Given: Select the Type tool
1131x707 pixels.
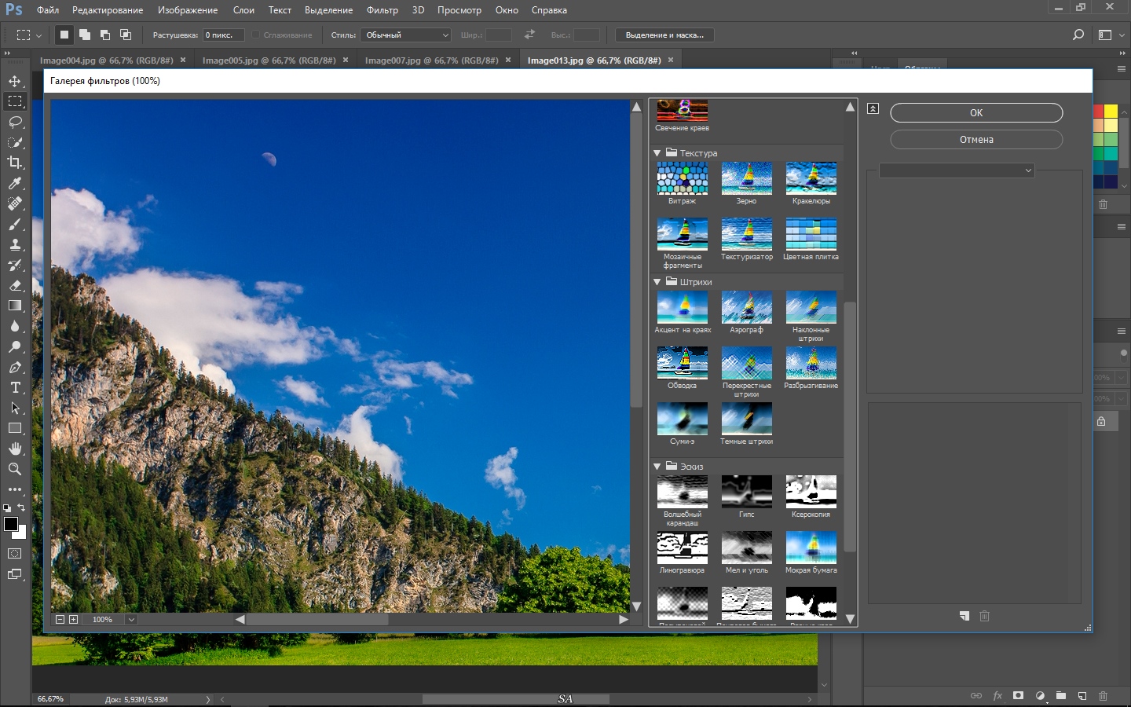Looking at the screenshot, I should [x=15, y=387].
